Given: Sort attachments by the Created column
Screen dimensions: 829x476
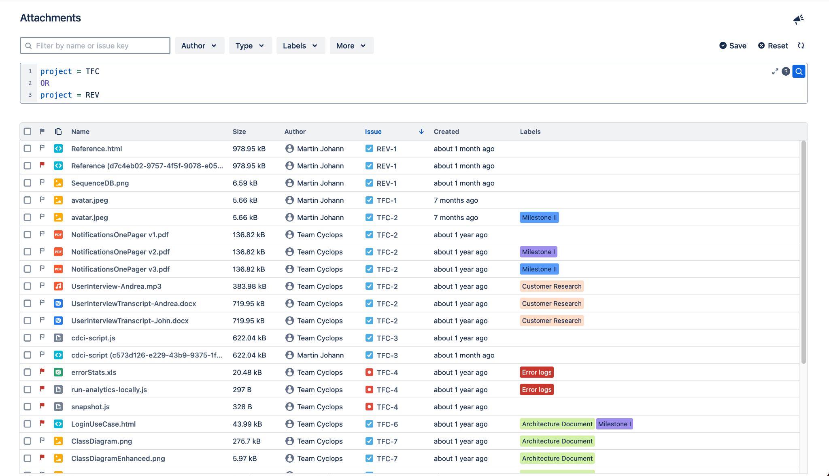Looking at the screenshot, I should click(446, 132).
